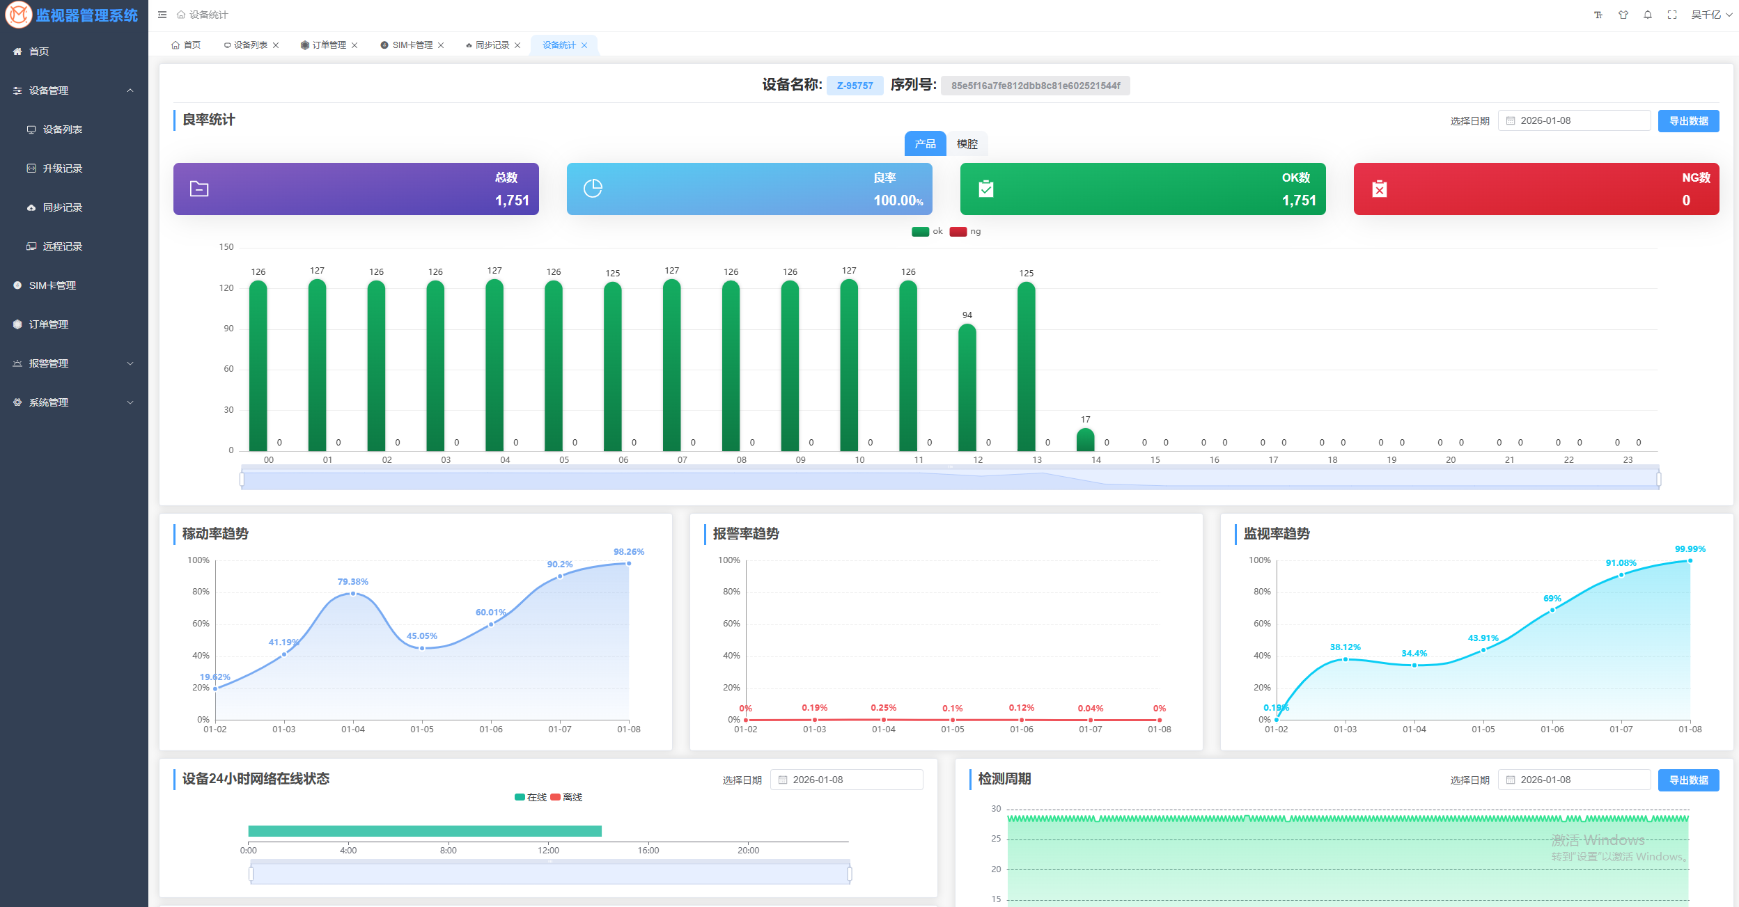The width and height of the screenshot is (1739, 907).
Task: Click 导出数据 in 良率统计 section
Action: click(1688, 121)
